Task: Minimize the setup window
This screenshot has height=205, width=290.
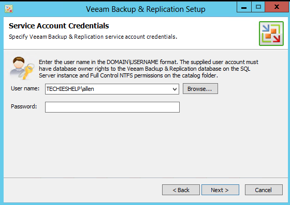Action: 244,7
